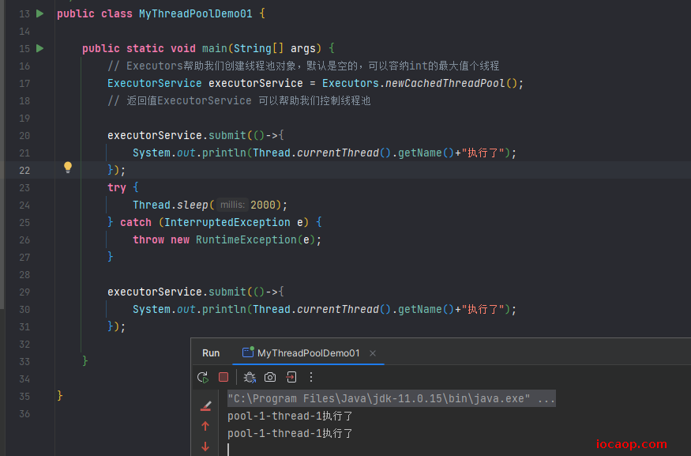The image size is (691, 456).
Task: Click 'ExecutorService' type on line 17
Action: (x=154, y=83)
